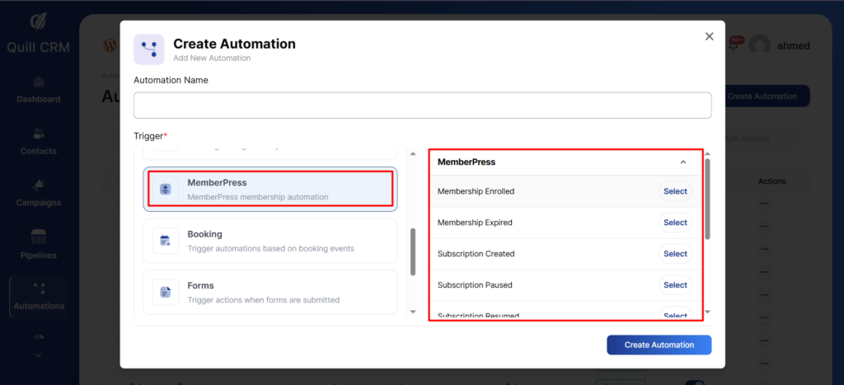This screenshot has width=844, height=385.
Task: Choose the Forms trigger category
Action: (270, 292)
